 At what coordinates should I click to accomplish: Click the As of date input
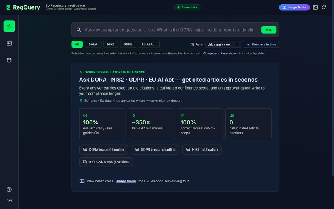coord(223,44)
